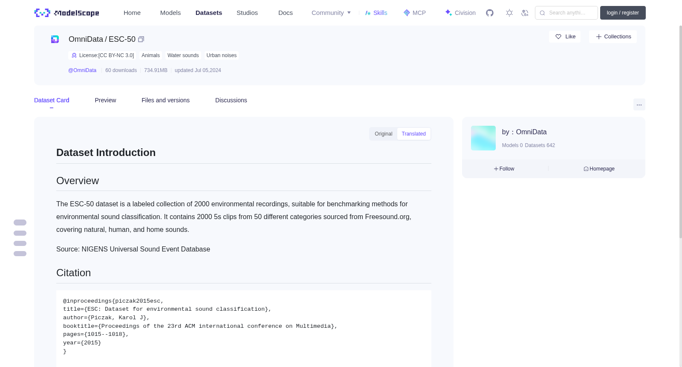Select the Dataset Card tab
Screen dimensions: 682x367
[x=52, y=100]
